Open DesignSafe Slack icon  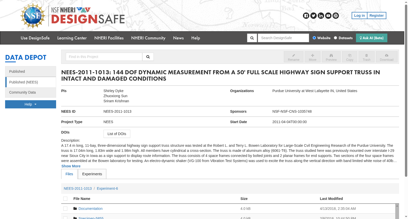tap(336, 16)
